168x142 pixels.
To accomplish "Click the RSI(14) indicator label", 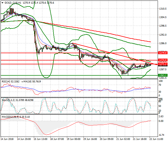I will (x=7, y=81).
